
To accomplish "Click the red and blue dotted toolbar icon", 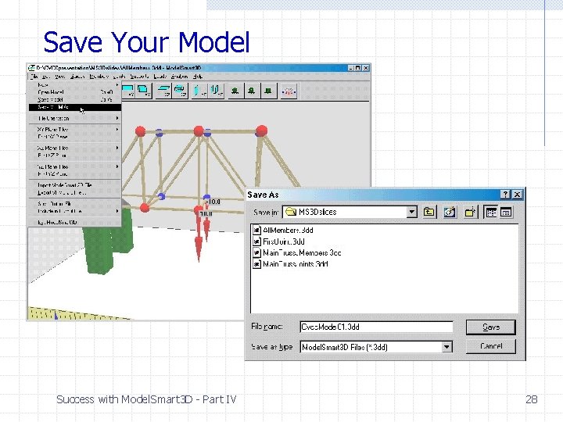I will (289, 91).
